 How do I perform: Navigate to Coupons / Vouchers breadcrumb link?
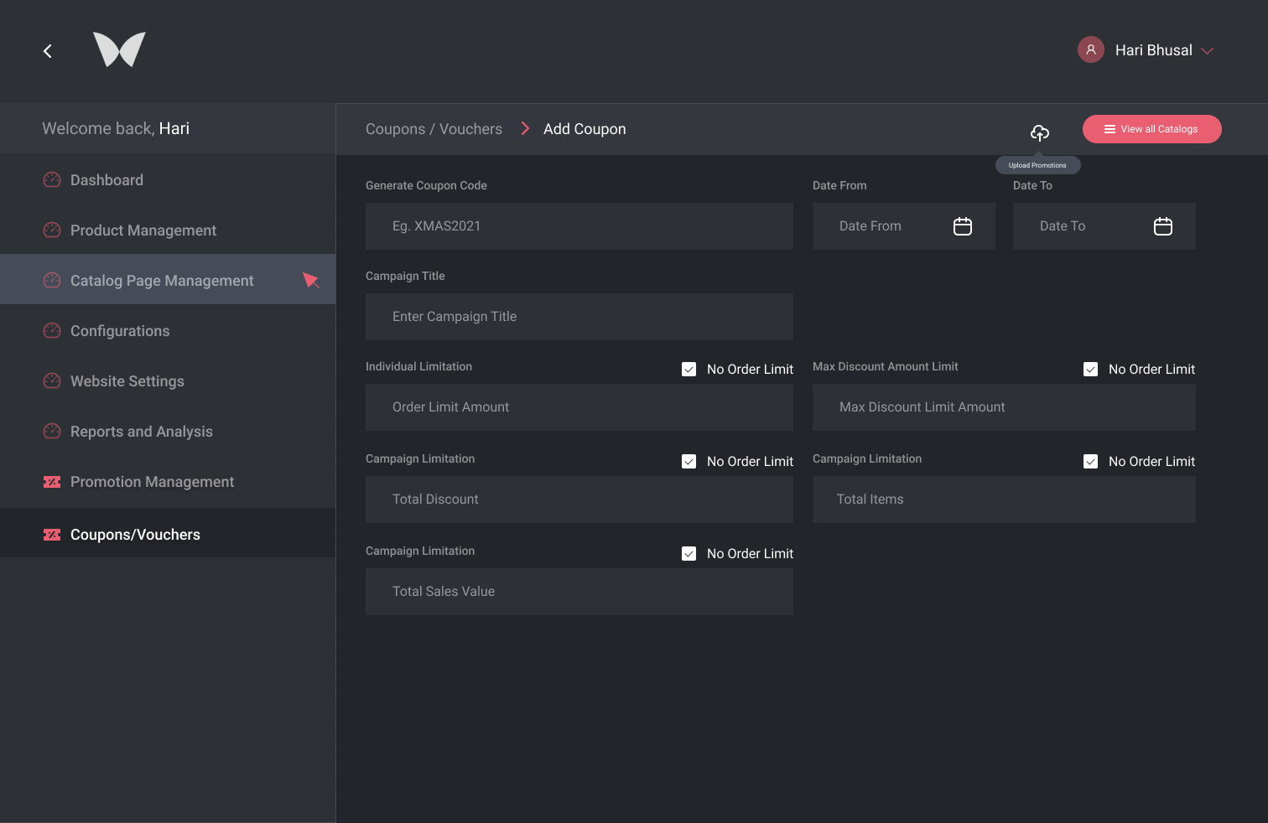coord(434,129)
